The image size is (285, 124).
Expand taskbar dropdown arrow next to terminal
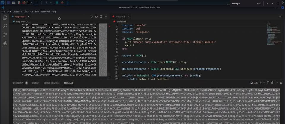pyautogui.click(x=32, y=3)
